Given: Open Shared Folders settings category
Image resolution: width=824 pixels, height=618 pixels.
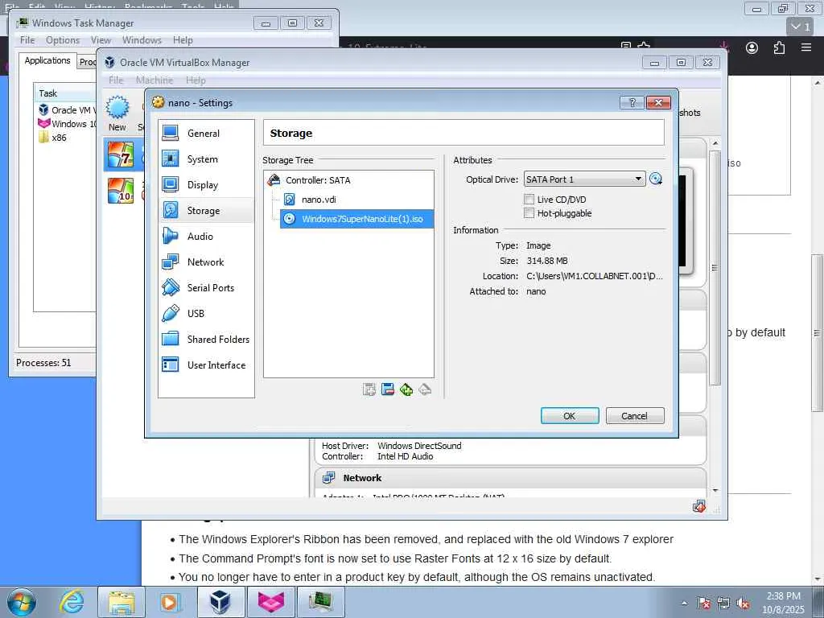Looking at the screenshot, I should [206, 339].
